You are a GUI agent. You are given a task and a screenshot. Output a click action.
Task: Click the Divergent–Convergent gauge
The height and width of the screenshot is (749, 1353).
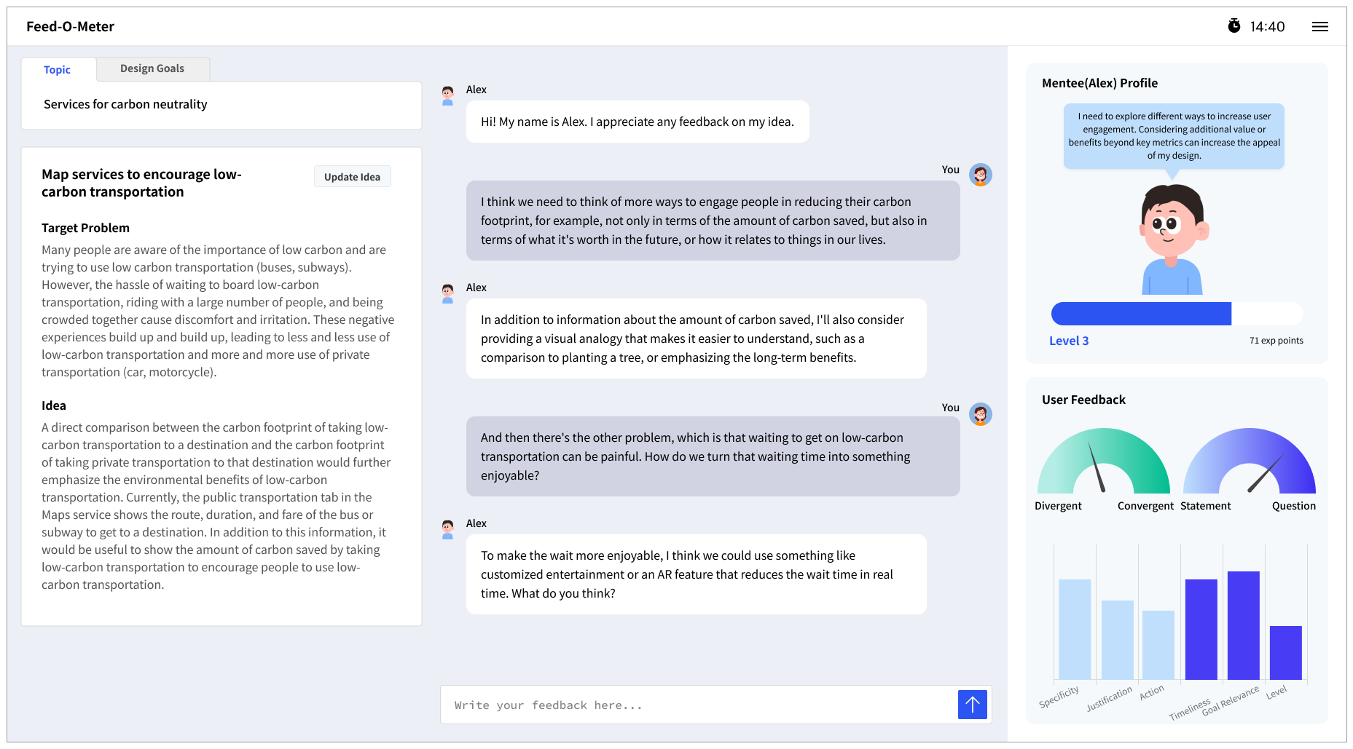pyautogui.click(x=1104, y=461)
